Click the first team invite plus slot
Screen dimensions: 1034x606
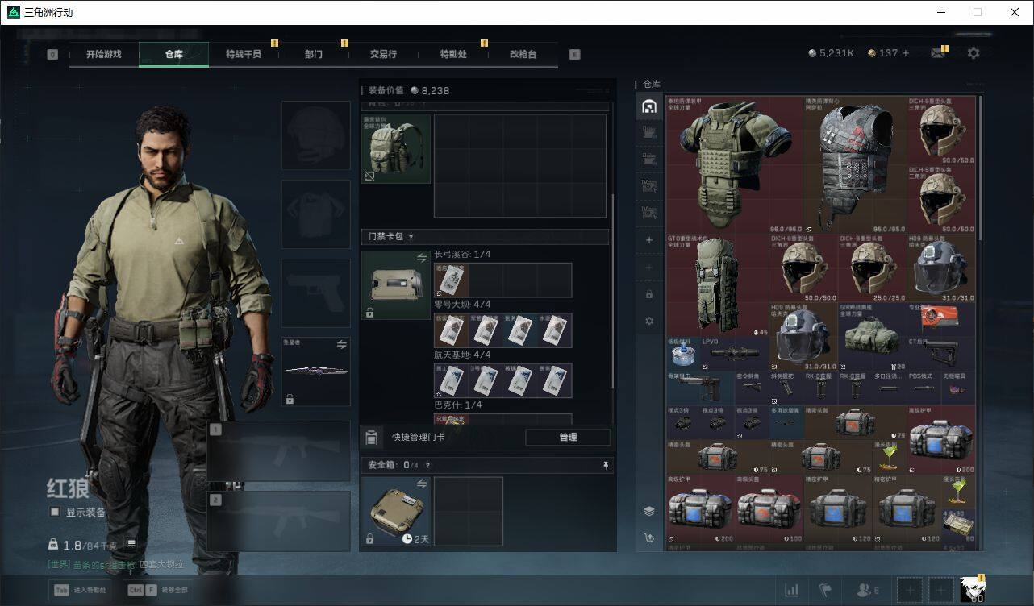pos(909,591)
